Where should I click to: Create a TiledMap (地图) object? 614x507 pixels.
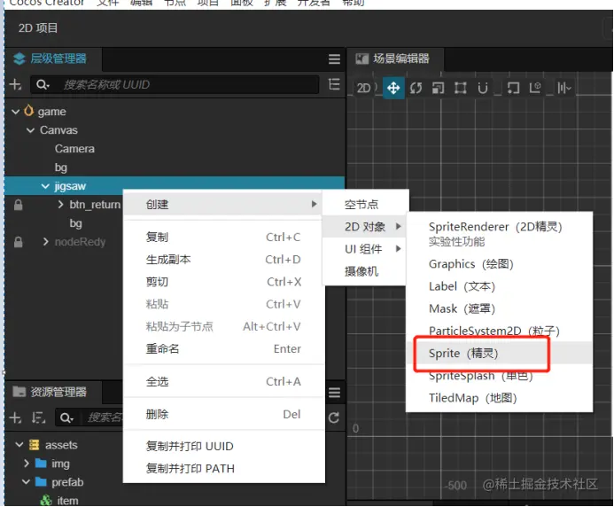point(499,398)
